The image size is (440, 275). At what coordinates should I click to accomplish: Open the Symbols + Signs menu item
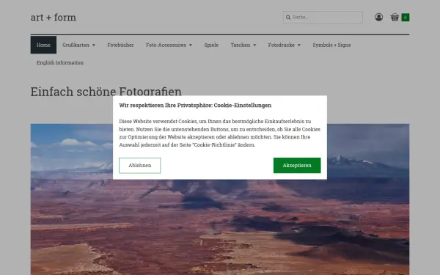click(x=331, y=45)
